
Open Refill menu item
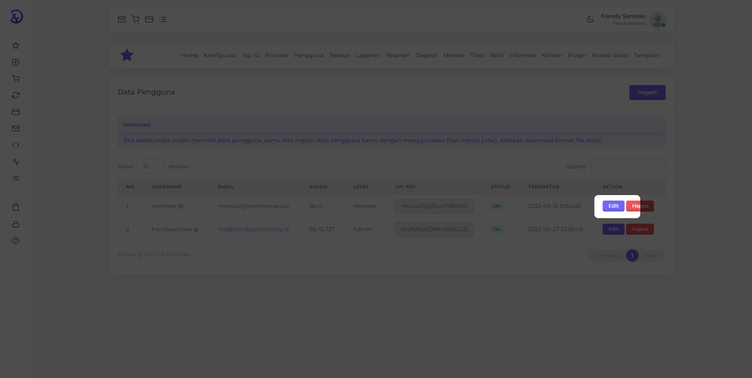coord(497,55)
